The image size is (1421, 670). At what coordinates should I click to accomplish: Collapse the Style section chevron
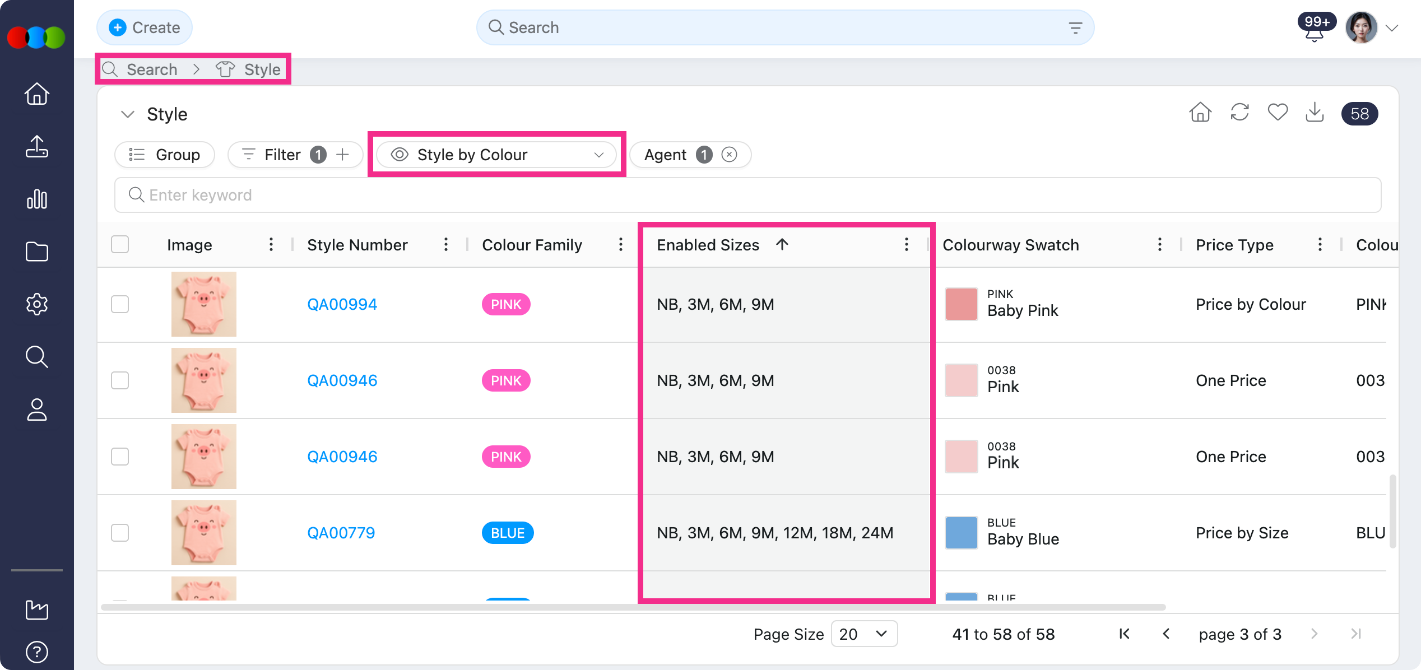tap(128, 114)
